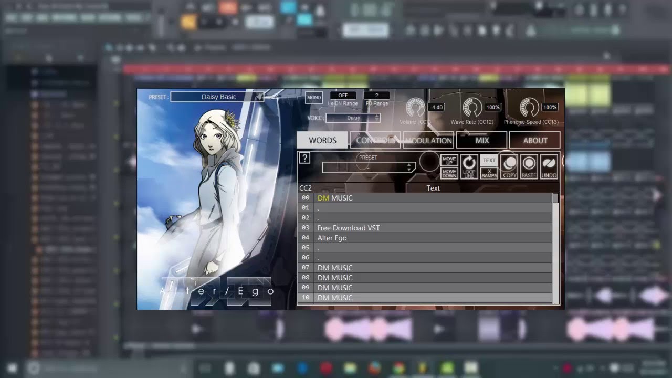Click the MOVE DOWN button
The image size is (672, 378).
(449, 173)
